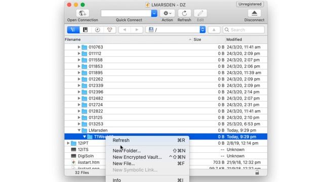Viewport: 324px width, 182px height.
Task: Click the Refresh toolbar icon
Action: tap(184, 14)
